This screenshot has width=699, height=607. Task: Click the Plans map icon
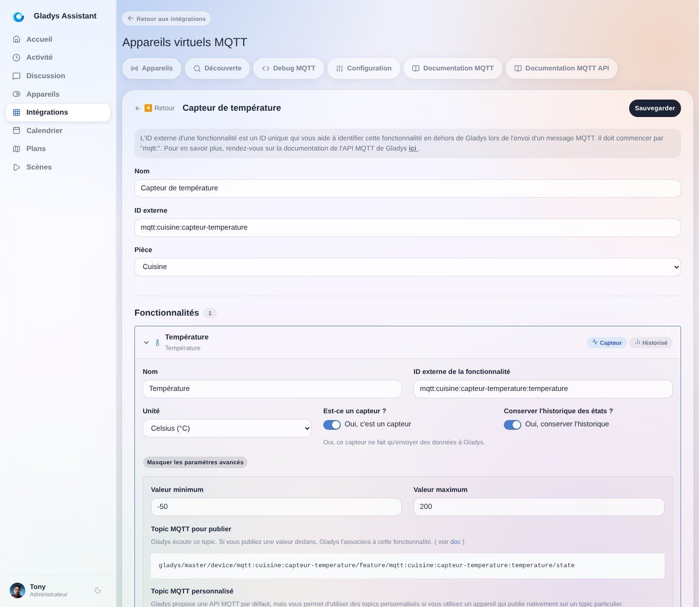[17, 149]
